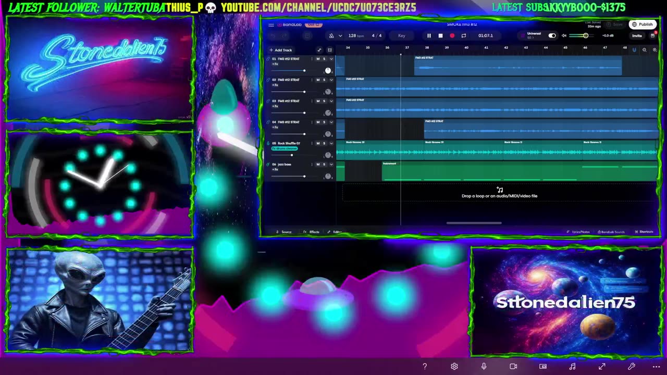Screen dimensions: 667x375
Task: Click the Invite button
Action: pyautogui.click(x=637, y=35)
